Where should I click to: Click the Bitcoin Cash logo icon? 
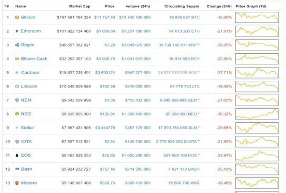pos(17,59)
